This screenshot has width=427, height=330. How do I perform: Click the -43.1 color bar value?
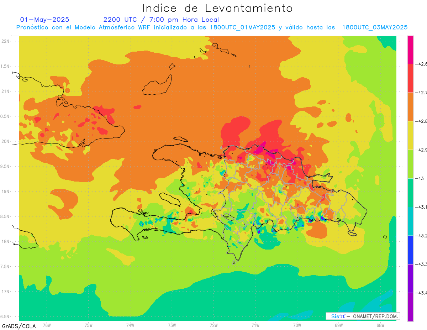click(421, 207)
